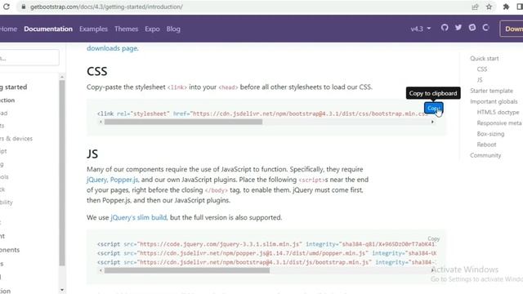Click the CSS section heading
This screenshot has width=523, height=294.
click(x=97, y=71)
